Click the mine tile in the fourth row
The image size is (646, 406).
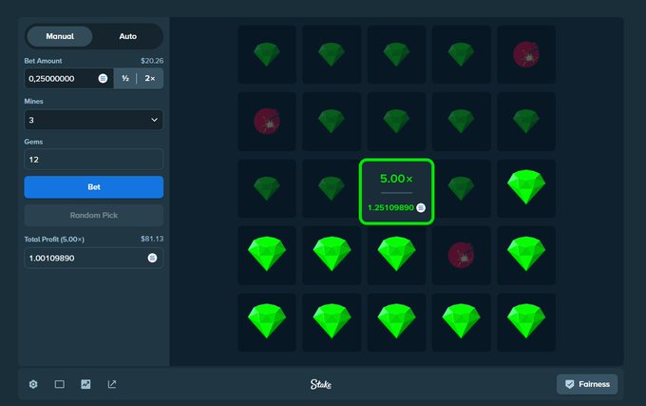tap(461, 255)
